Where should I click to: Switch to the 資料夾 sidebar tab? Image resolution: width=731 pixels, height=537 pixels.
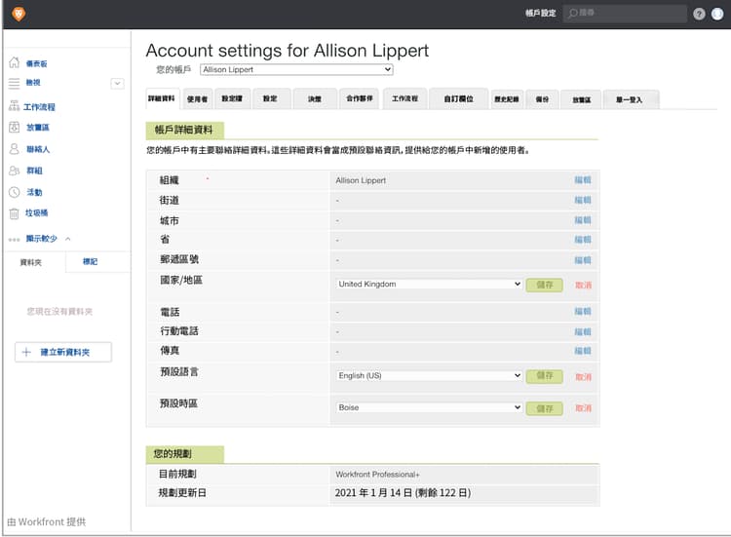pos(31,262)
